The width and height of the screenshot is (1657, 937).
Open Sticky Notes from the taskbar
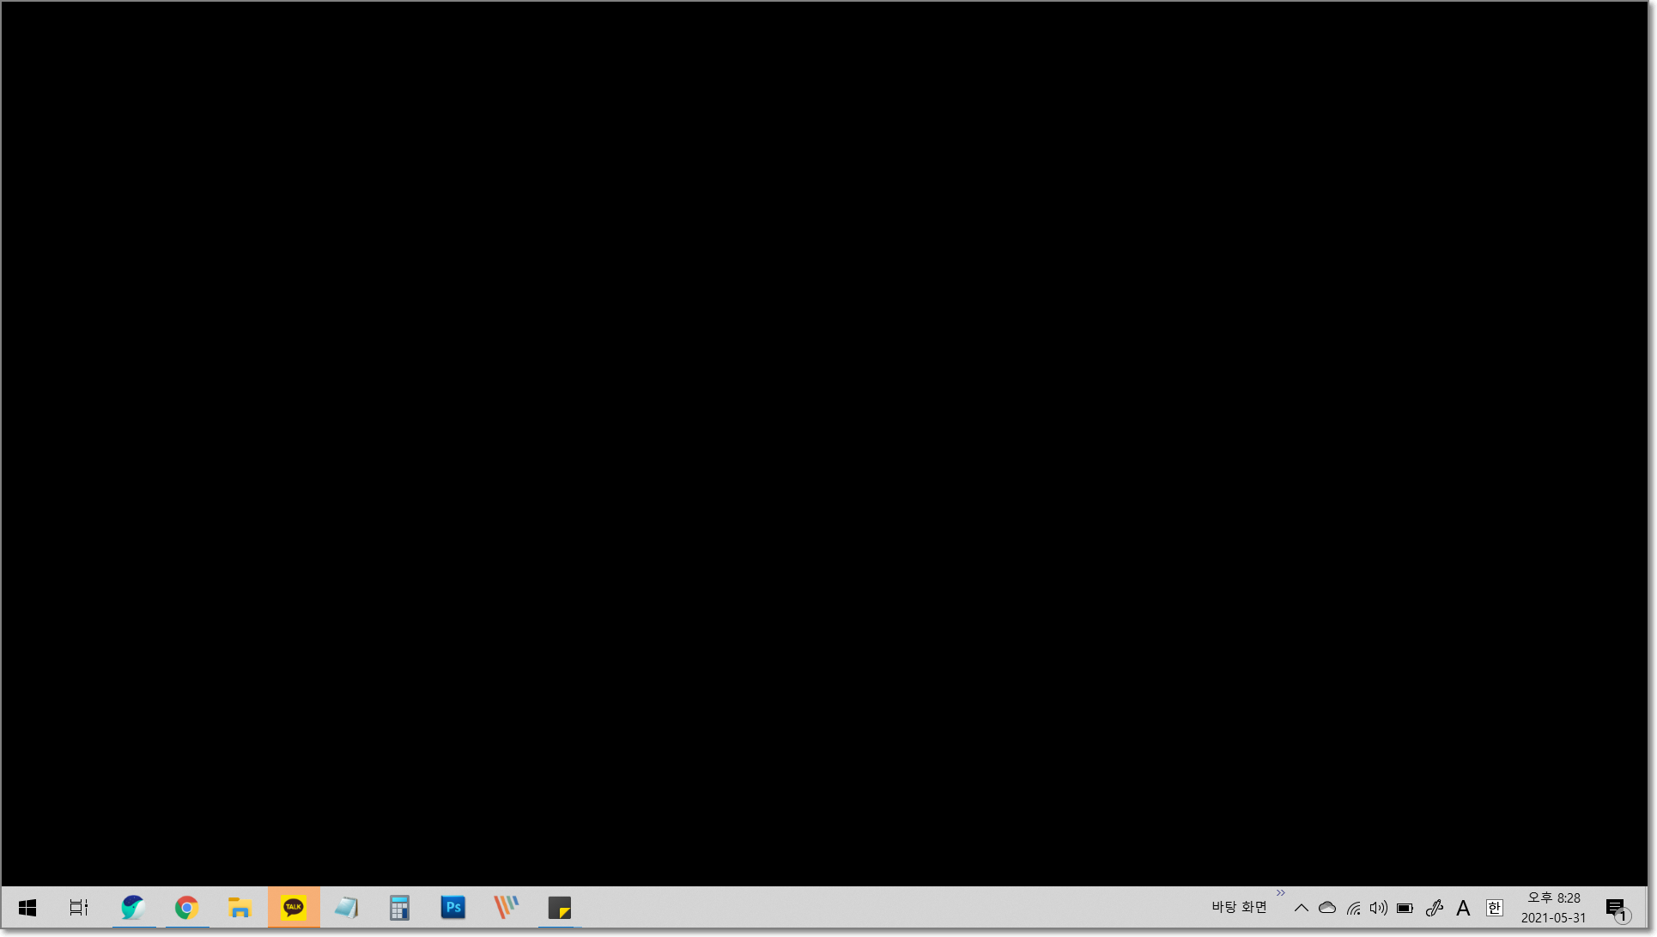[x=560, y=908]
